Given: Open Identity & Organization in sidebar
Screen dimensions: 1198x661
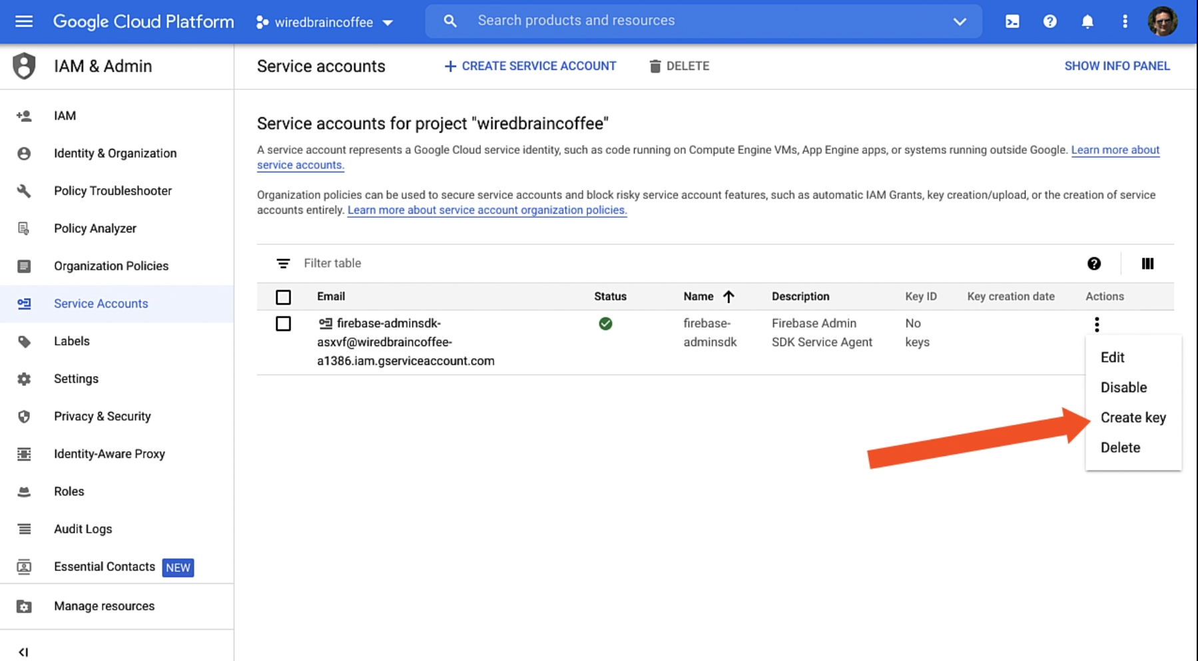Looking at the screenshot, I should click(117, 153).
